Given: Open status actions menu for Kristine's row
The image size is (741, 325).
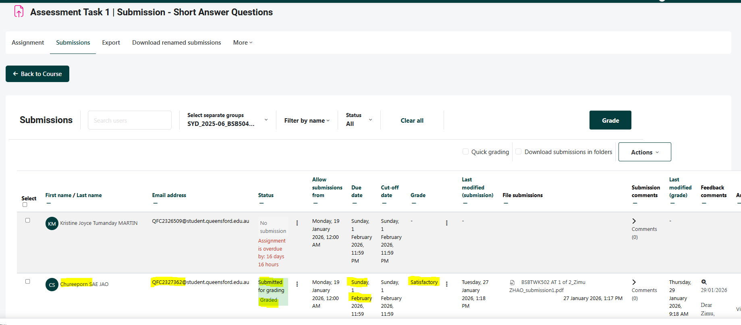Looking at the screenshot, I should [297, 223].
